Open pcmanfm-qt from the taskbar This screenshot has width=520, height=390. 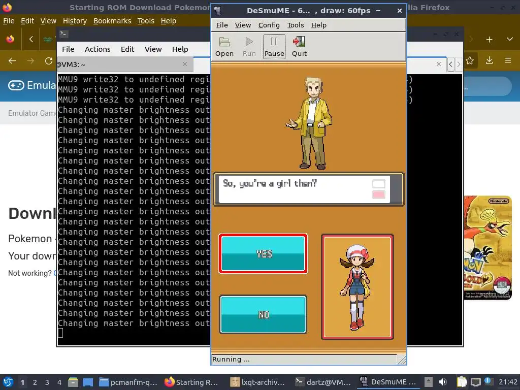click(128, 382)
